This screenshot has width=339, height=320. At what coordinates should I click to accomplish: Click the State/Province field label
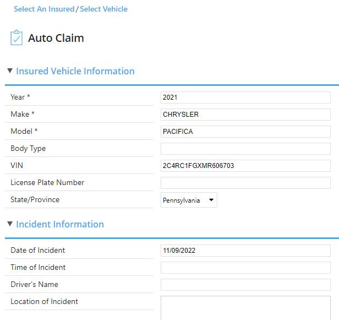(35, 199)
